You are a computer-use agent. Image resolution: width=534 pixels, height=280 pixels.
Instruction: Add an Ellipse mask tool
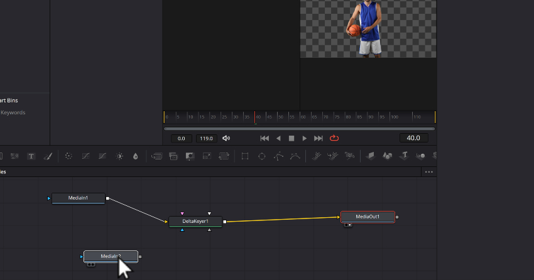coord(262,156)
